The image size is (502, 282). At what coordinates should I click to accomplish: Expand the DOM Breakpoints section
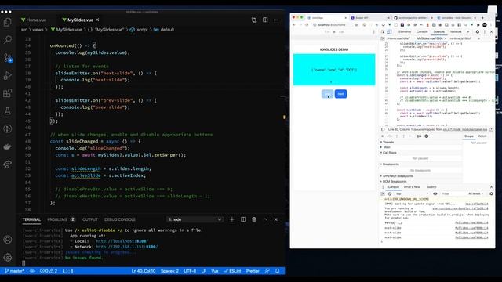point(394,181)
